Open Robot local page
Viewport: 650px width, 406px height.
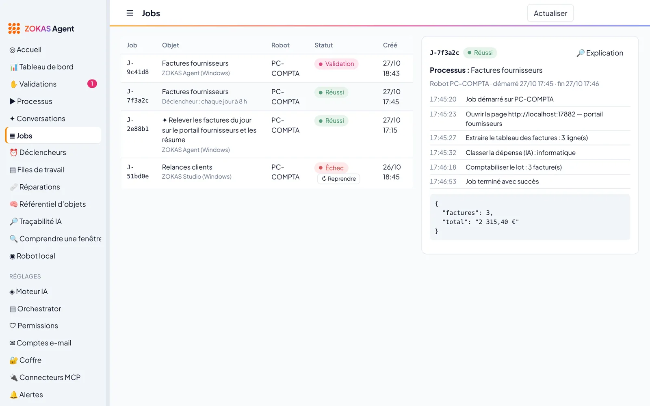point(53,256)
